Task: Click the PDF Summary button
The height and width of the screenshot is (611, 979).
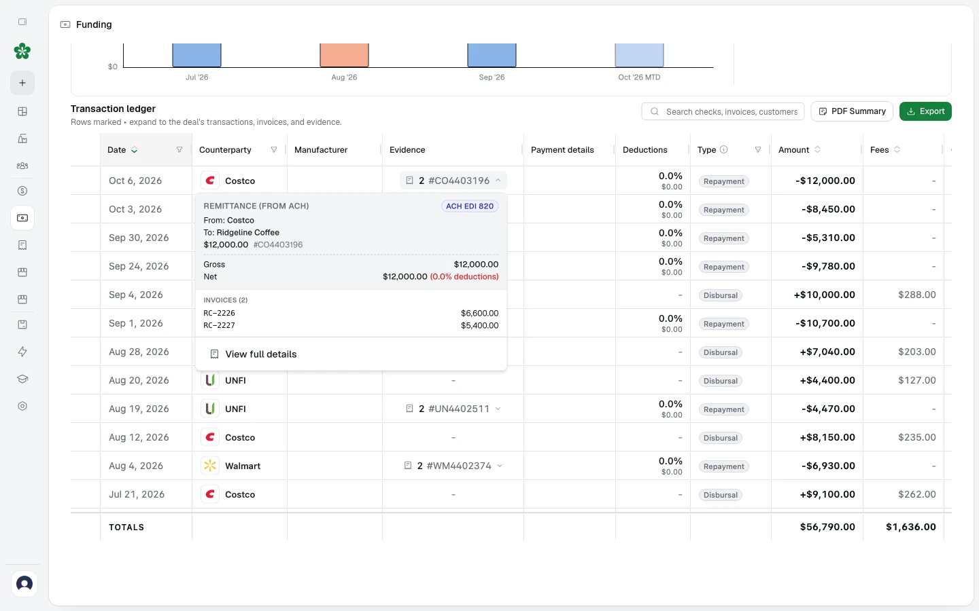Action: point(853,111)
